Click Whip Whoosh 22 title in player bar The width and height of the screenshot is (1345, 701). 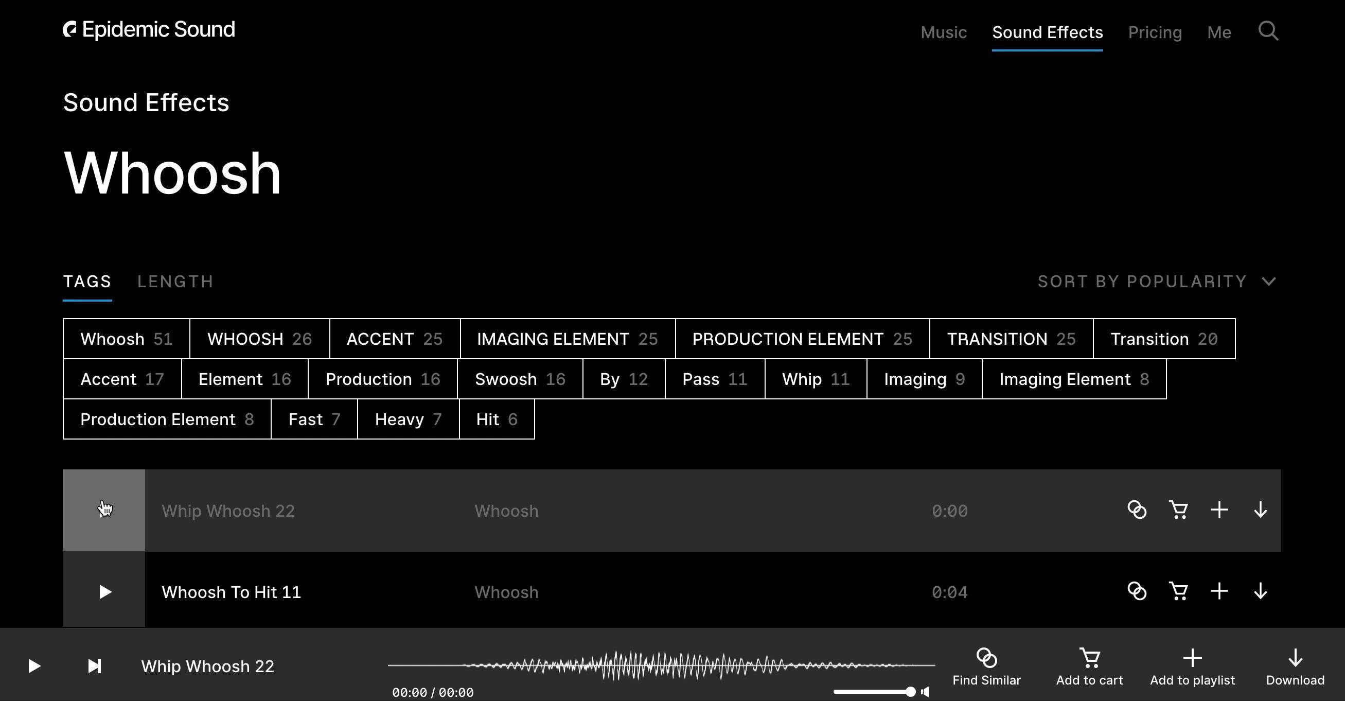tap(207, 666)
